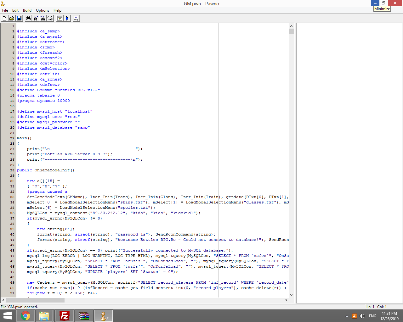
Task: Open the Build menu
Action: click(x=27, y=10)
